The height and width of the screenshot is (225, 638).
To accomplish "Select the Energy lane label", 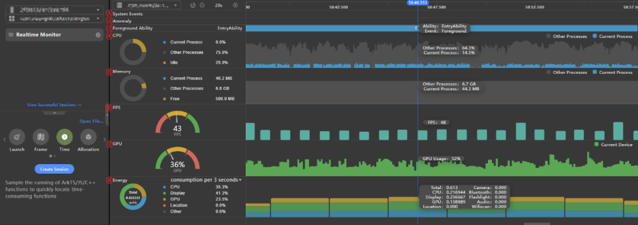I will pos(120,180).
